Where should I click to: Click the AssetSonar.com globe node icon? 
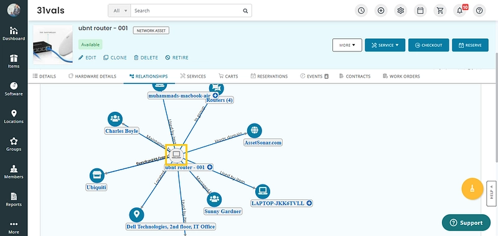point(255,130)
